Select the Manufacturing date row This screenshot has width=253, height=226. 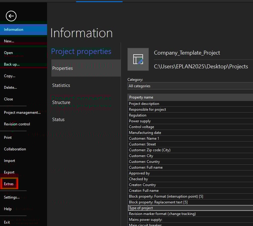[x=190, y=133]
